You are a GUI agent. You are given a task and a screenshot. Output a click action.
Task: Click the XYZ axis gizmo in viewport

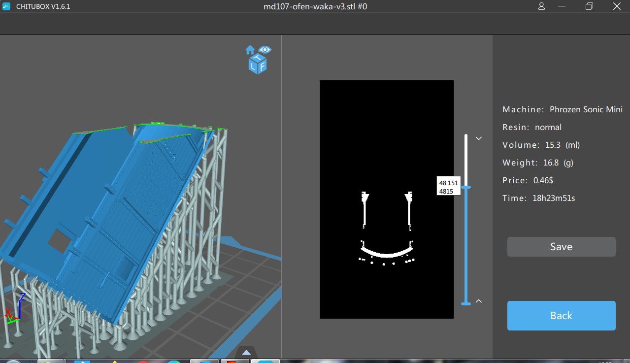coord(15,308)
